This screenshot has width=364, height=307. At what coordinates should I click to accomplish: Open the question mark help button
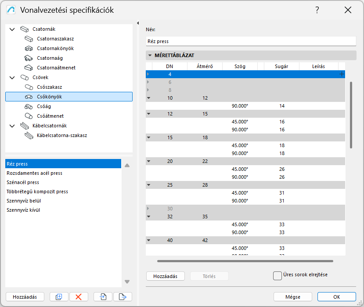click(x=317, y=10)
